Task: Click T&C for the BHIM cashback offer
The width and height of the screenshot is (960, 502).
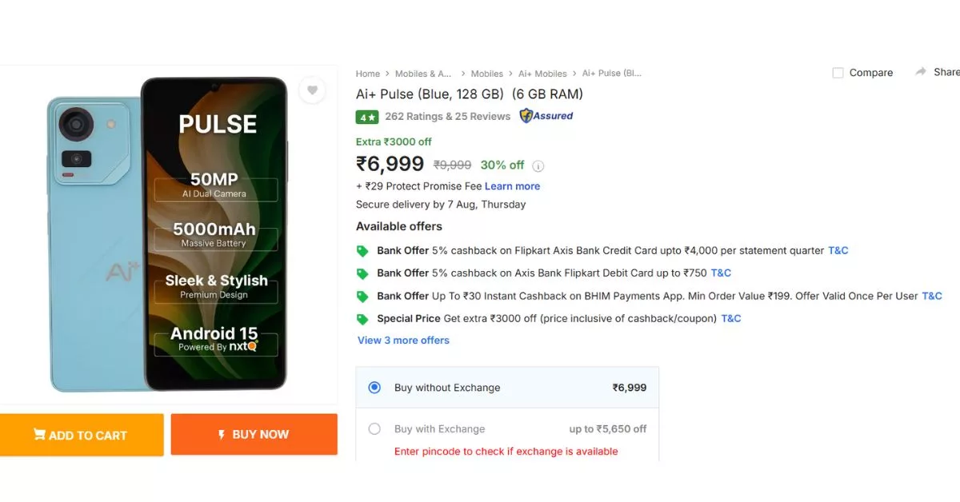Action: 932,295
